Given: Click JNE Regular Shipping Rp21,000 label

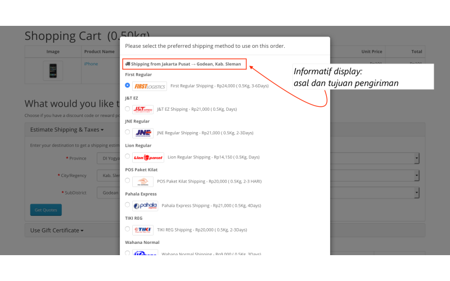Looking at the screenshot, I should (x=205, y=133).
